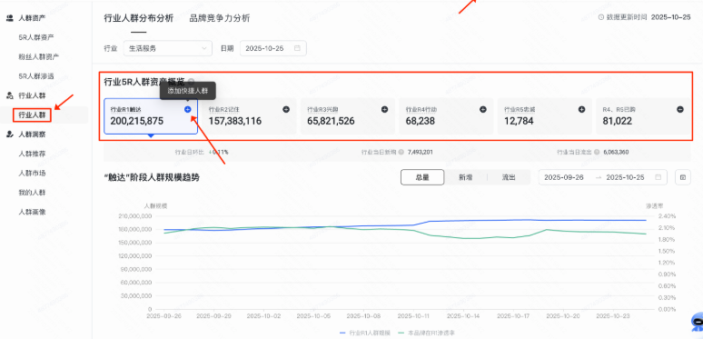Click the 人群规模 axis title
The height and width of the screenshot is (339, 703).
pyautogui.click(x=155, y=205)
